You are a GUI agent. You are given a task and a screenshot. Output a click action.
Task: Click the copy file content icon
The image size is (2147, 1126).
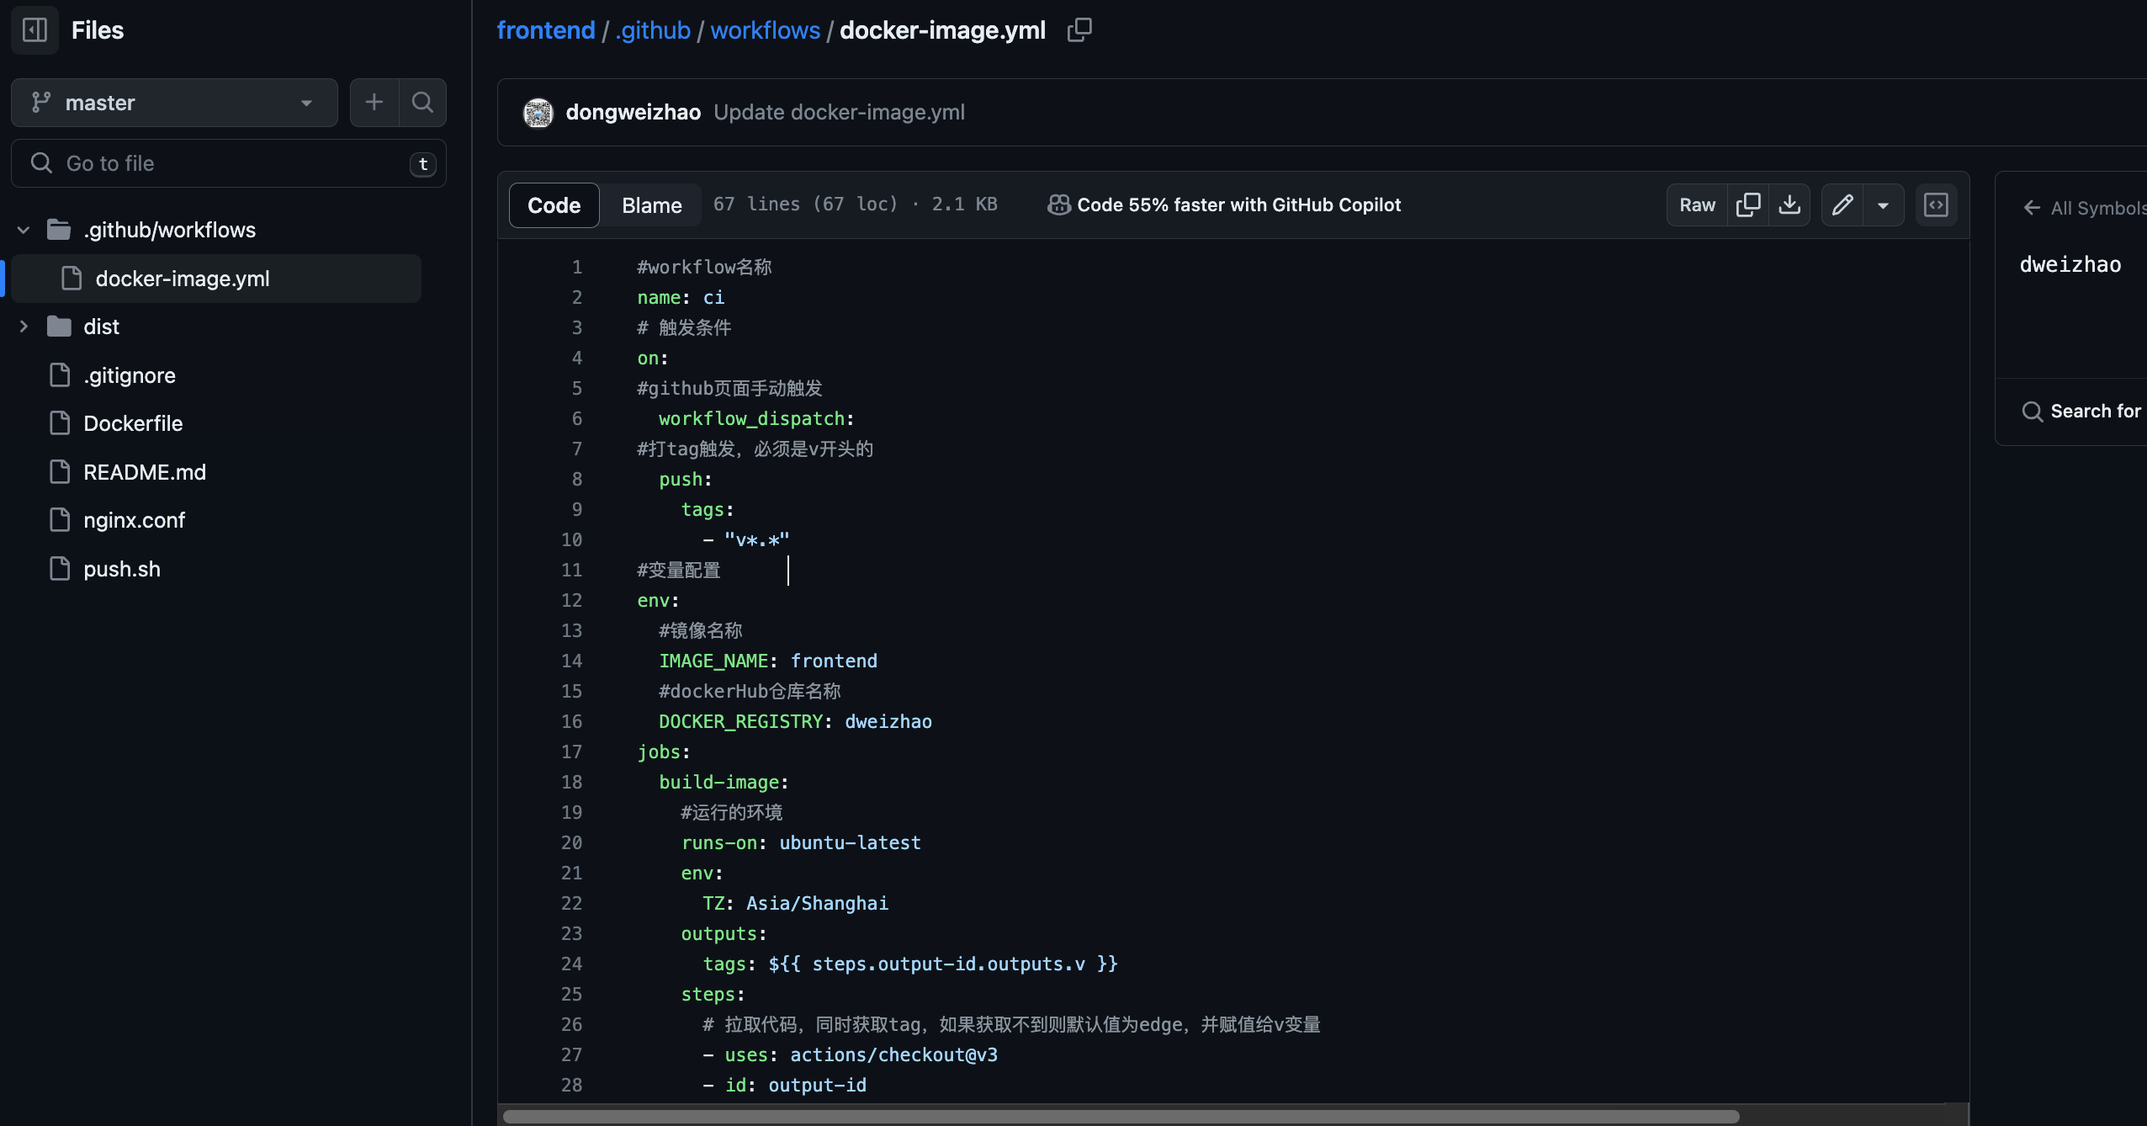(x=1748, y=204)
